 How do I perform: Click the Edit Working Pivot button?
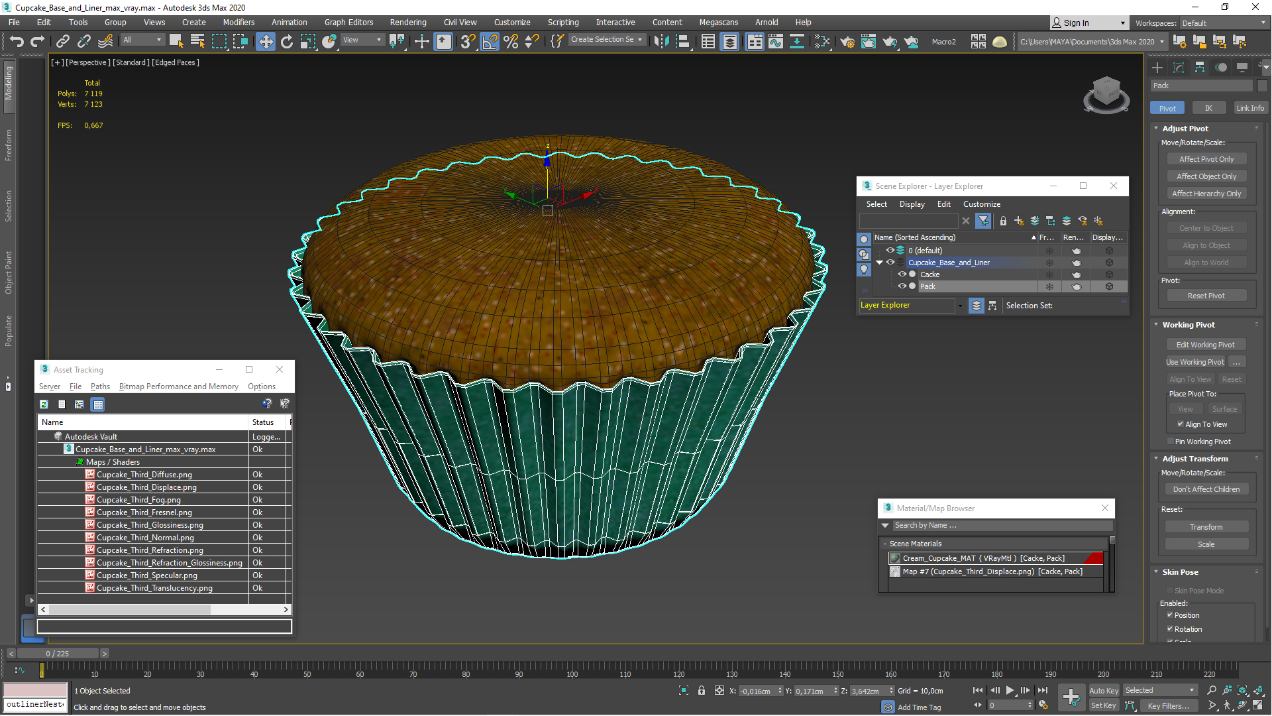(x=1206, y=345)
